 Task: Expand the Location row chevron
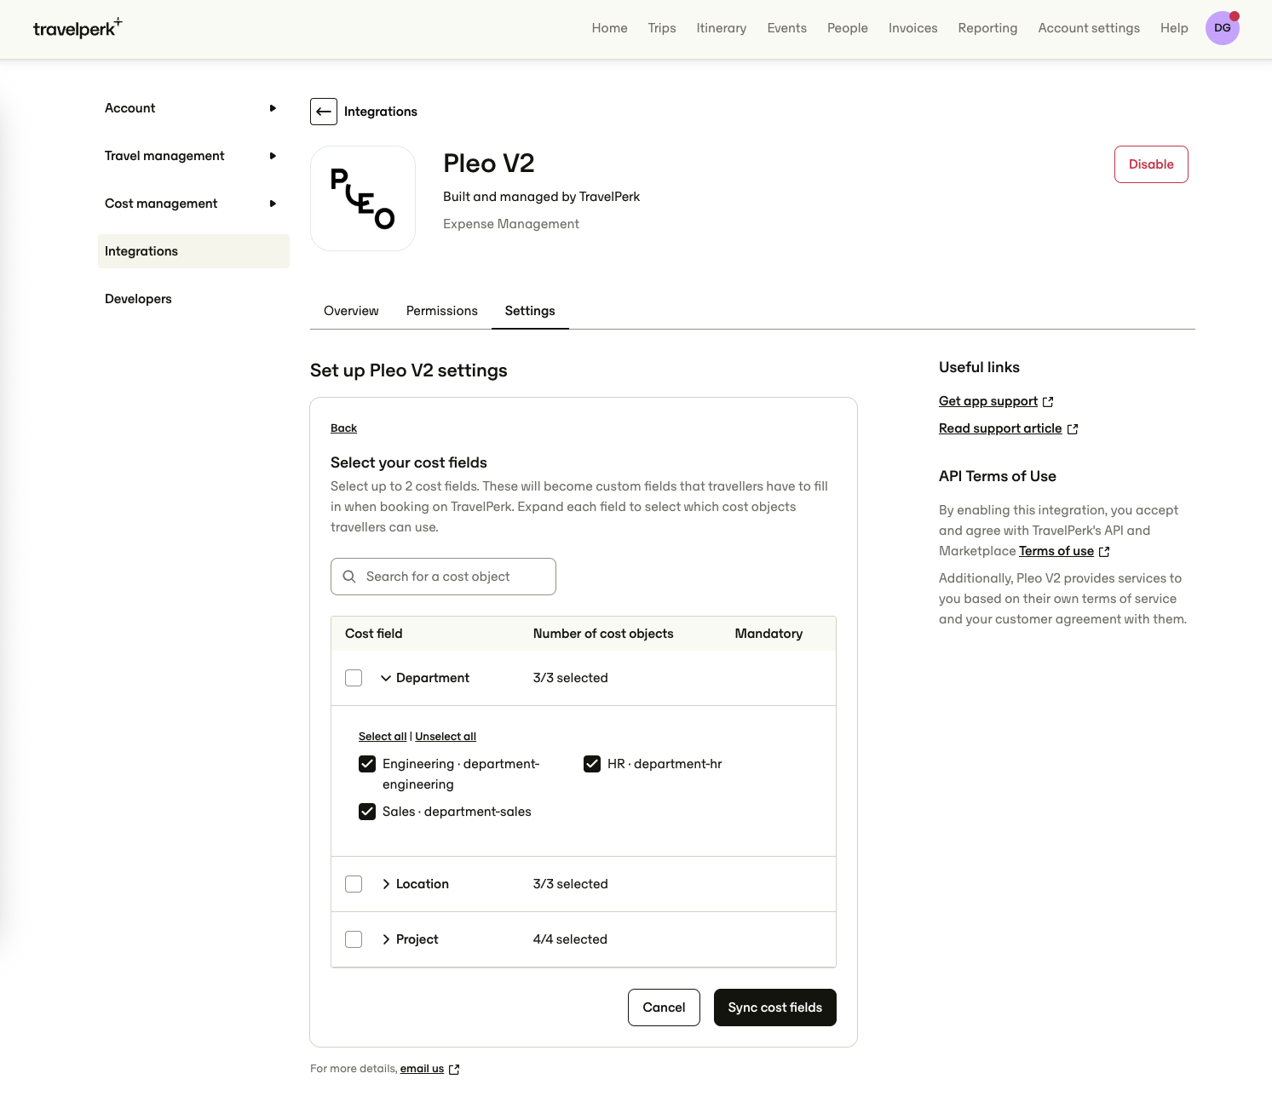[386, 884]
